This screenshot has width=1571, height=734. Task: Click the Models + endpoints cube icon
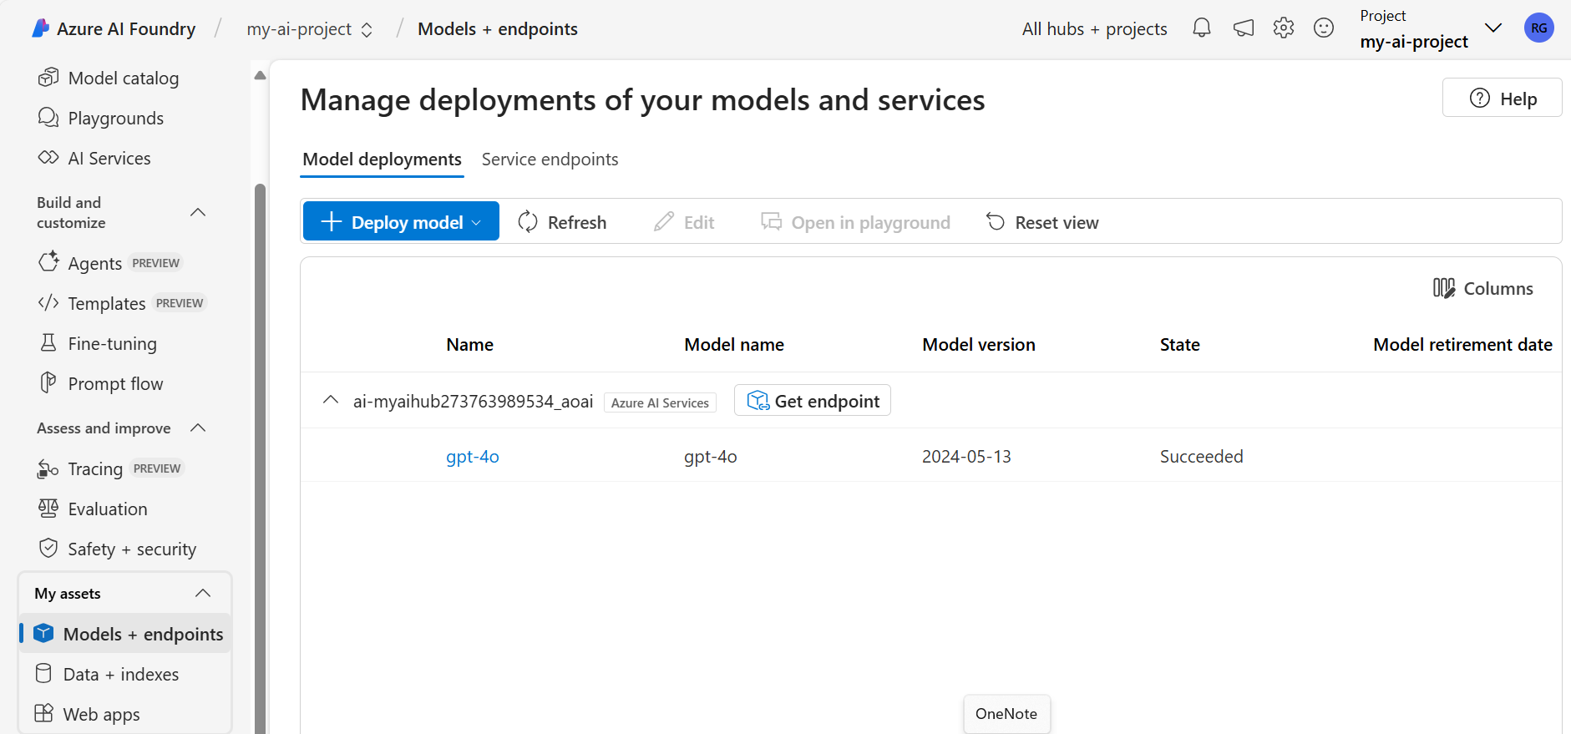coord(43,633)
